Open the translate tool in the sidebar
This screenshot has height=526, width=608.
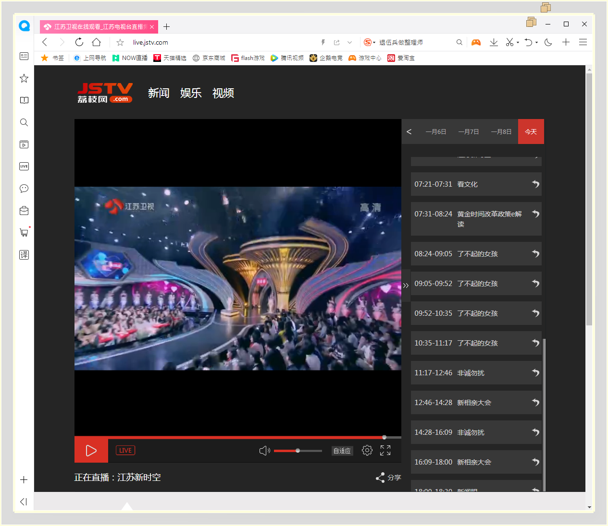click(24, 255)
